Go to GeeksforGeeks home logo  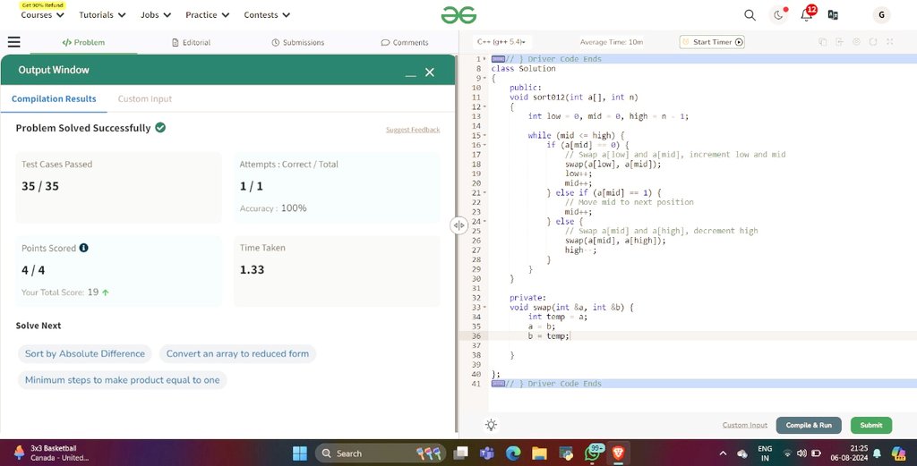[458, 15]
